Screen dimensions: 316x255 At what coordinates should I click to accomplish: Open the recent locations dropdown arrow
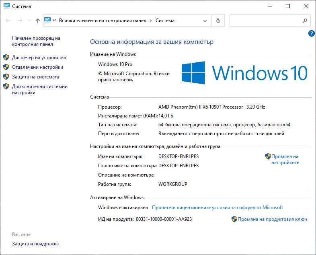29,21
